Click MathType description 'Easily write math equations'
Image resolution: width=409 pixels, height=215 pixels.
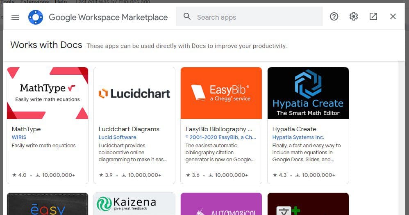click(43, 146)
